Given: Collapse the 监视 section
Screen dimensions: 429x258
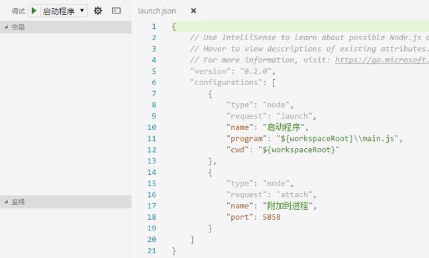Looking at the screenshot, I should click(66, 202).
